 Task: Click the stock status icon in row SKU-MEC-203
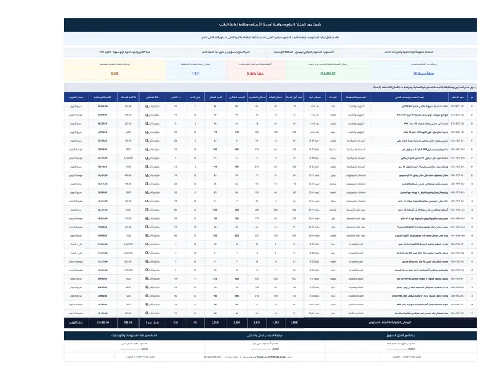coord(147,158)
